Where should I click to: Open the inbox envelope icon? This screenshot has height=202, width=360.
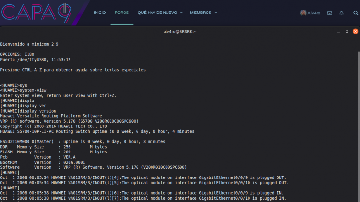(329, 13)
